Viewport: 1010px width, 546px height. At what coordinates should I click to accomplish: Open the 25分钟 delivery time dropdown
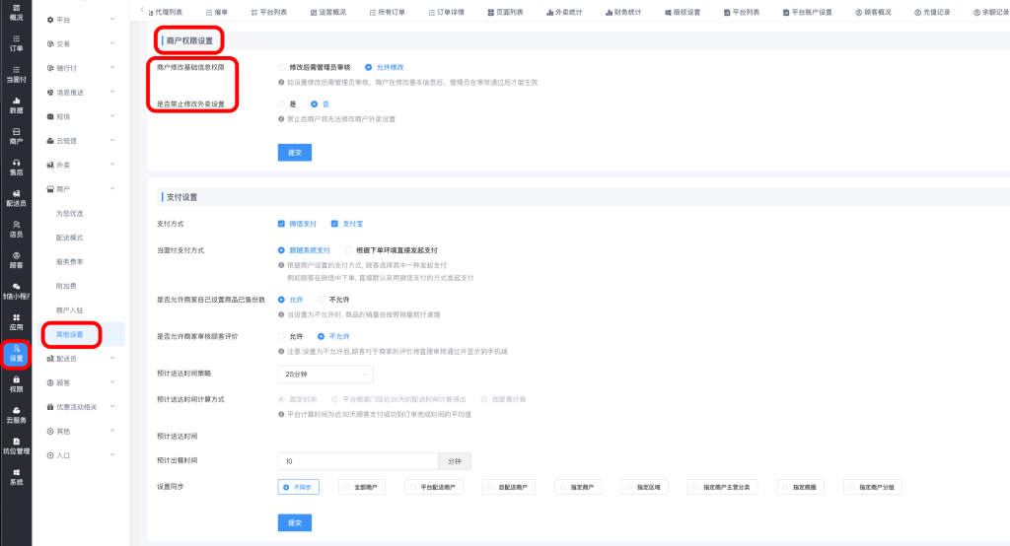point(325,375)
